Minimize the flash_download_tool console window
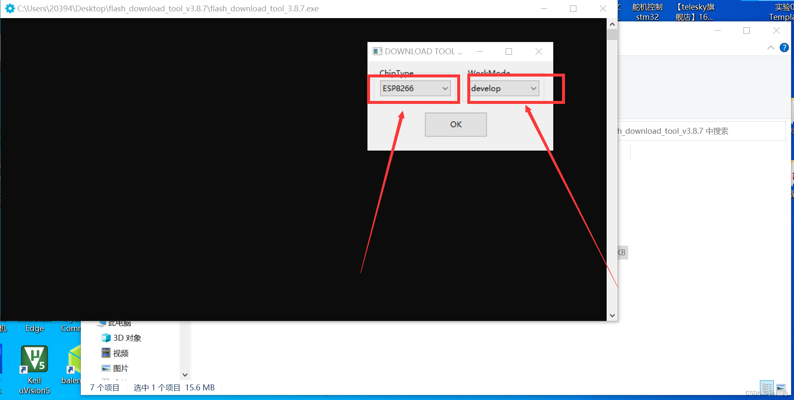794x400 pixels. point(544,8)
